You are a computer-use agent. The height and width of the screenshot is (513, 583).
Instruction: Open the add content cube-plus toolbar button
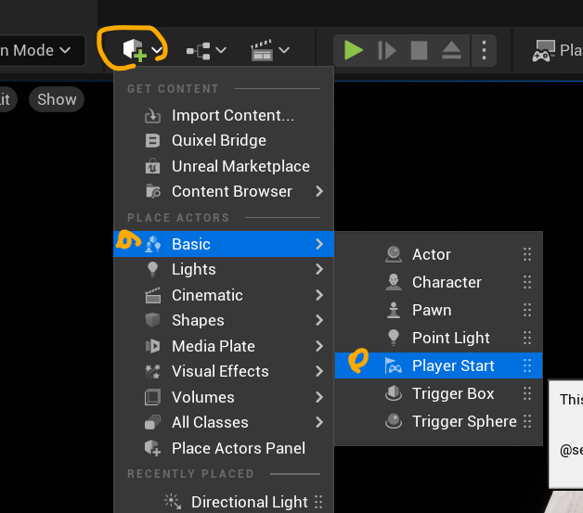[134, 50]
